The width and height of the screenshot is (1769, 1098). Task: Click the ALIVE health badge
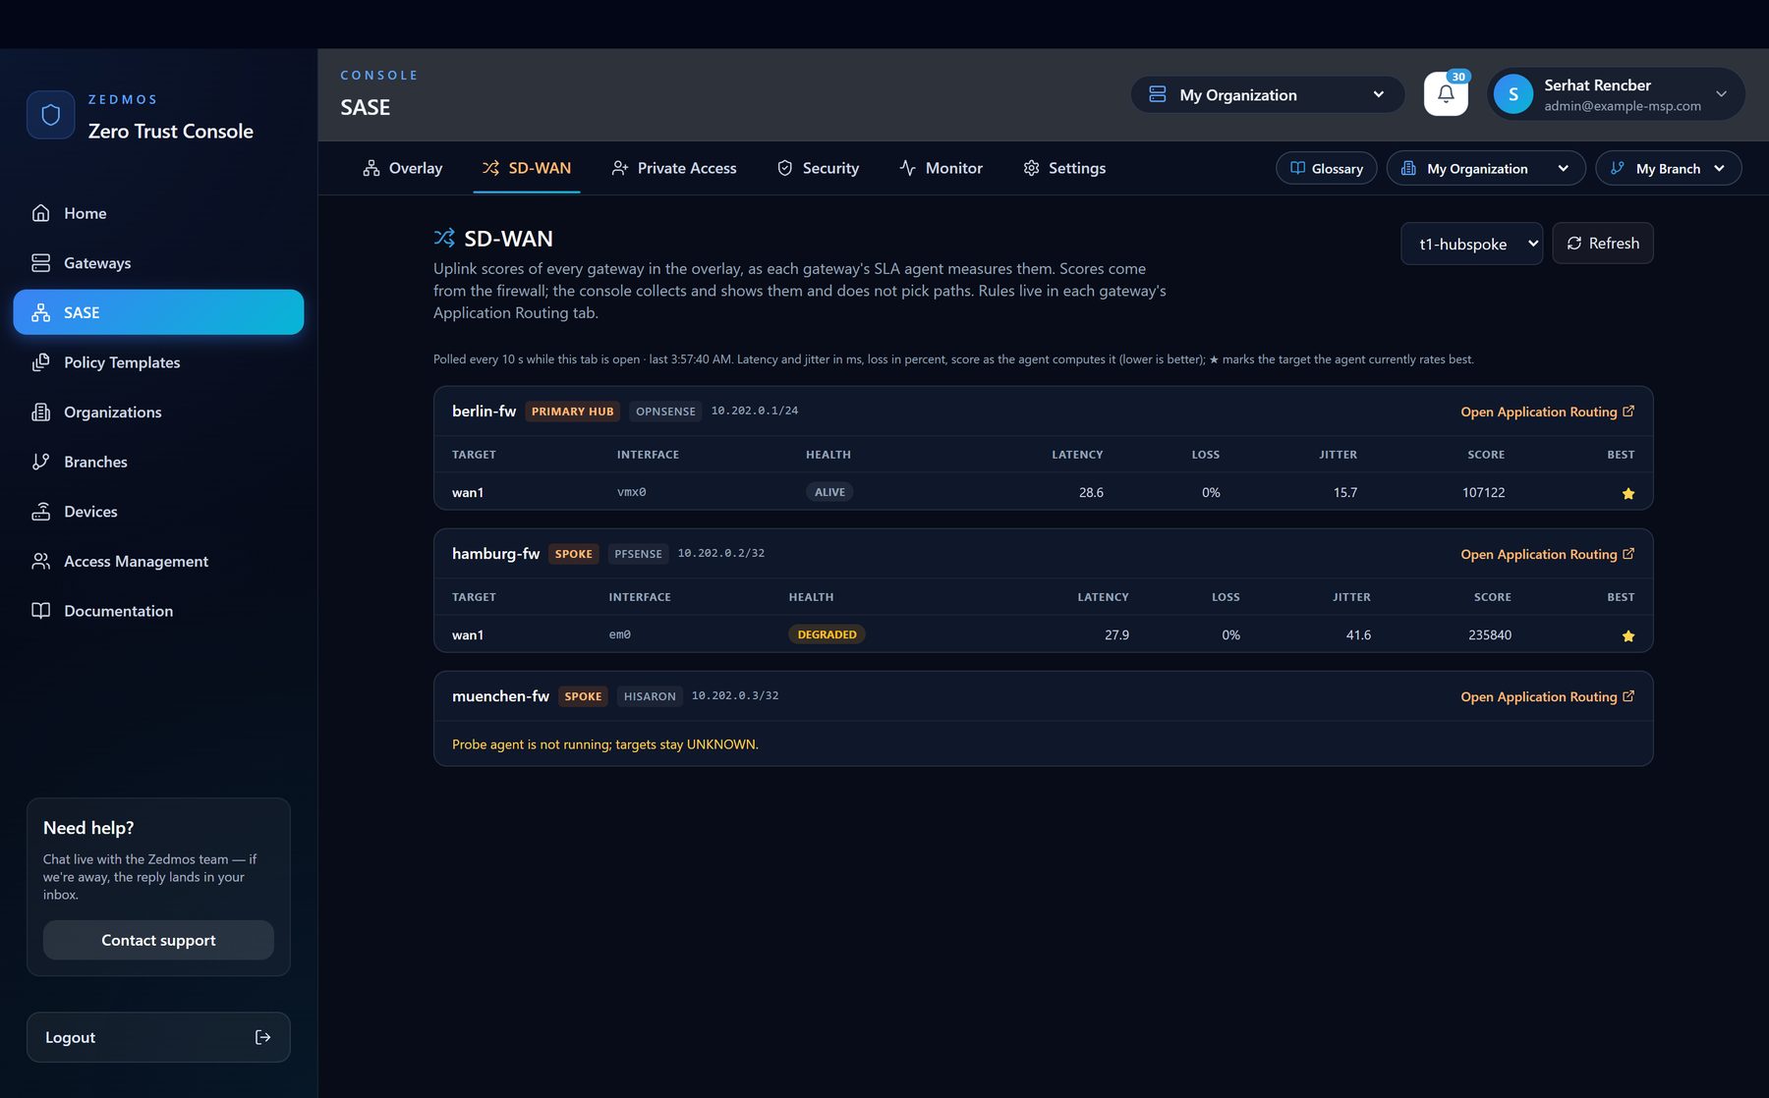pyautogui.click(x=829, y=492)
